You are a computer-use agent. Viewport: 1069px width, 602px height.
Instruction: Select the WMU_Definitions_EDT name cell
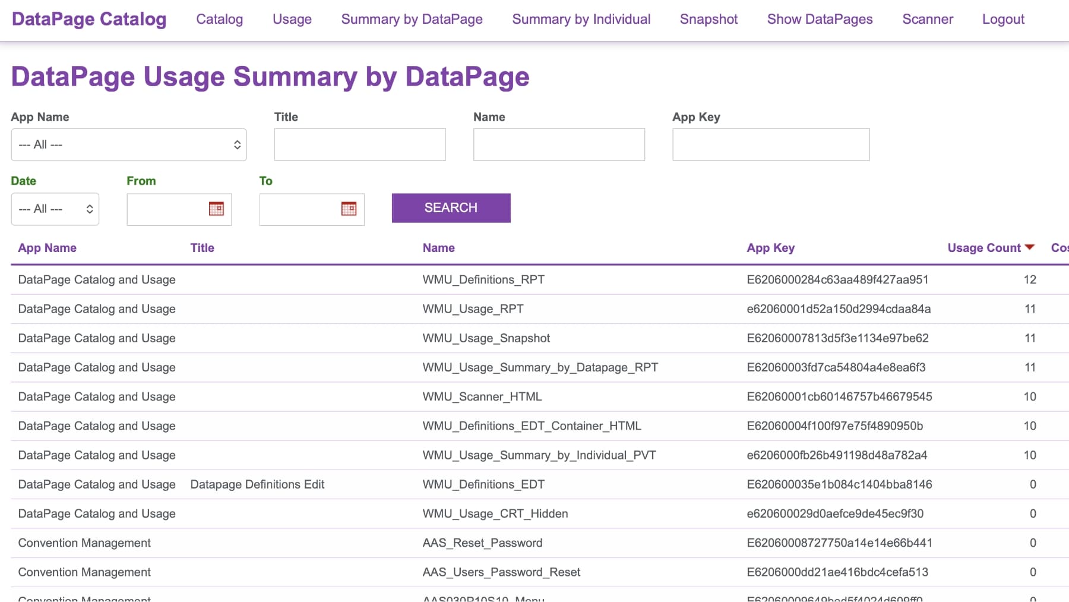click(x=483, y=484)
